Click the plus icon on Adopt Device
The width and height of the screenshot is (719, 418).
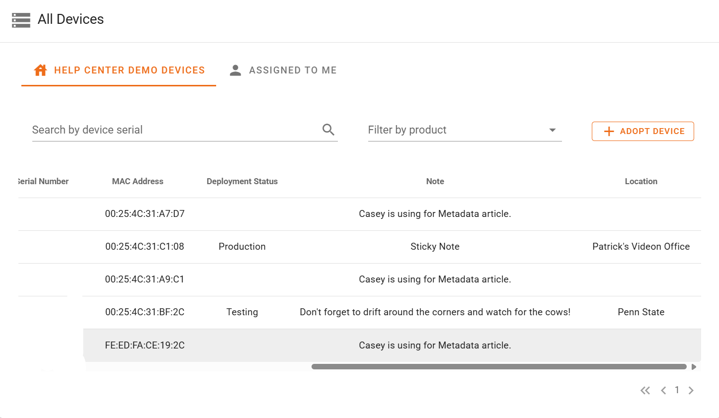click(609, 131)
